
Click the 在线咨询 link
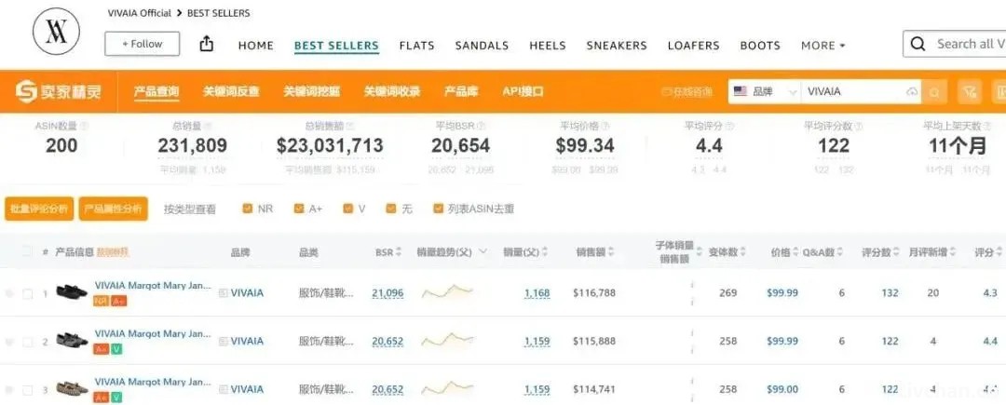pos(687,91)
